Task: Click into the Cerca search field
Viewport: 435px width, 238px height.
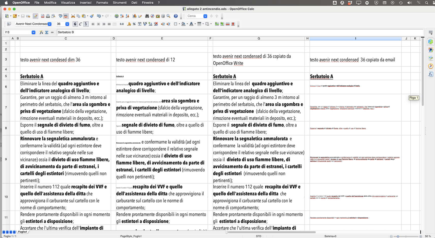Action: 195,16
